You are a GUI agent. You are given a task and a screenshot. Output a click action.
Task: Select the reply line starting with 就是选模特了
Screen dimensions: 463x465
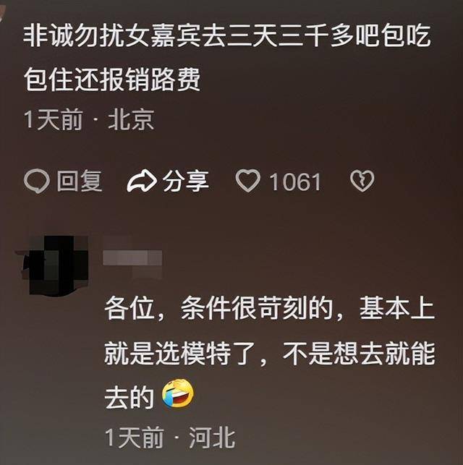(270, 354)
